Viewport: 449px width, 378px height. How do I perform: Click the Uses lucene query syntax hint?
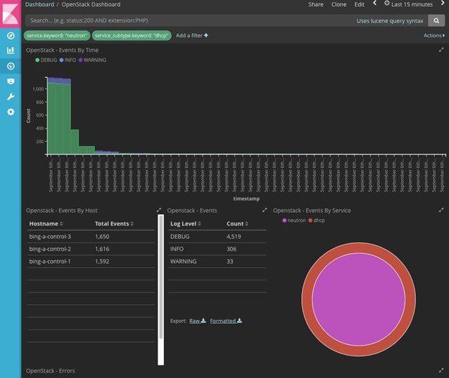[x=390, y=21]
